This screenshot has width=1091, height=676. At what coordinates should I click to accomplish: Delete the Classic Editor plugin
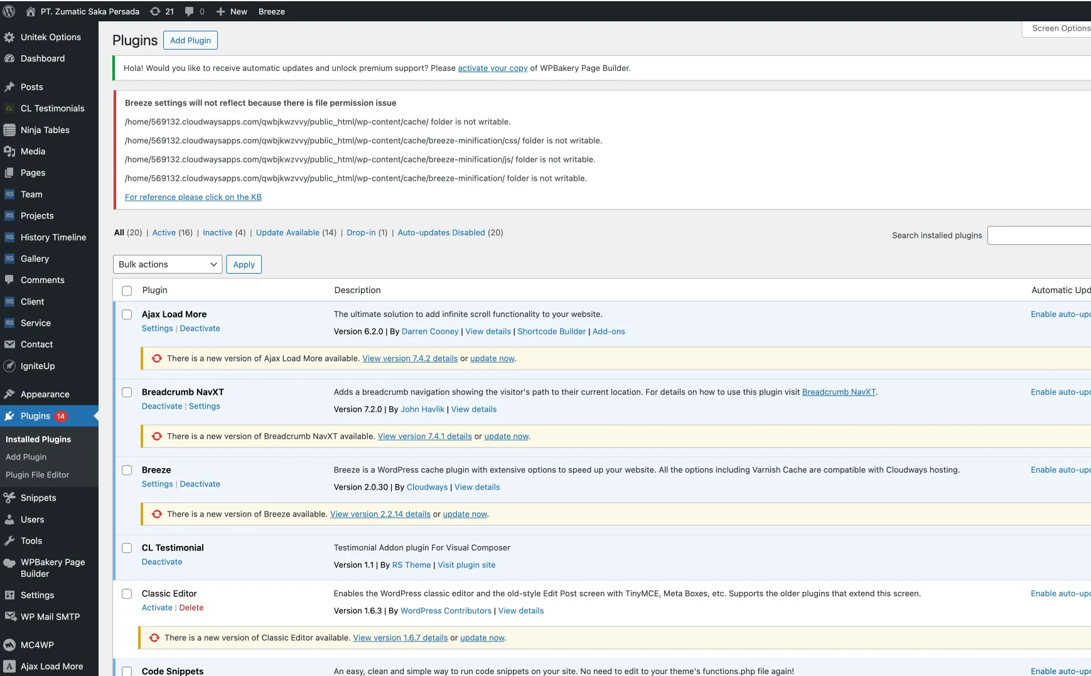[x=191, y=608]
